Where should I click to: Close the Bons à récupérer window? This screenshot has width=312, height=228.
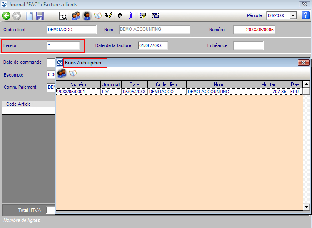(303, 62)
